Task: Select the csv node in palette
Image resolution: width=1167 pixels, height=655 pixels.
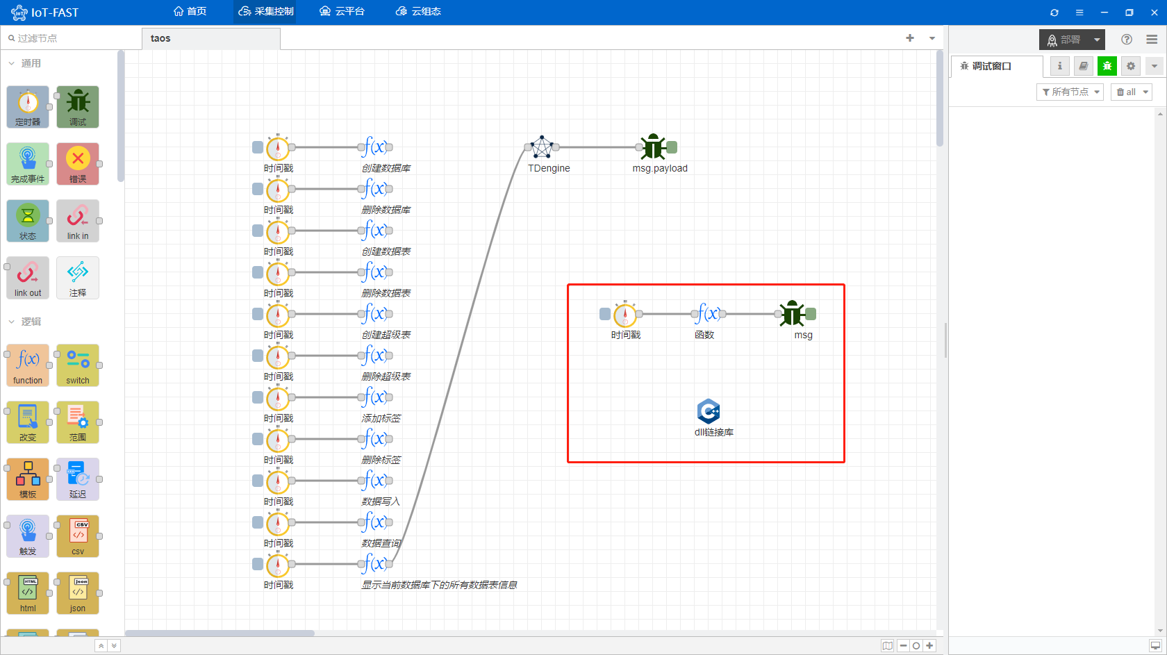Action: (78, 536)
